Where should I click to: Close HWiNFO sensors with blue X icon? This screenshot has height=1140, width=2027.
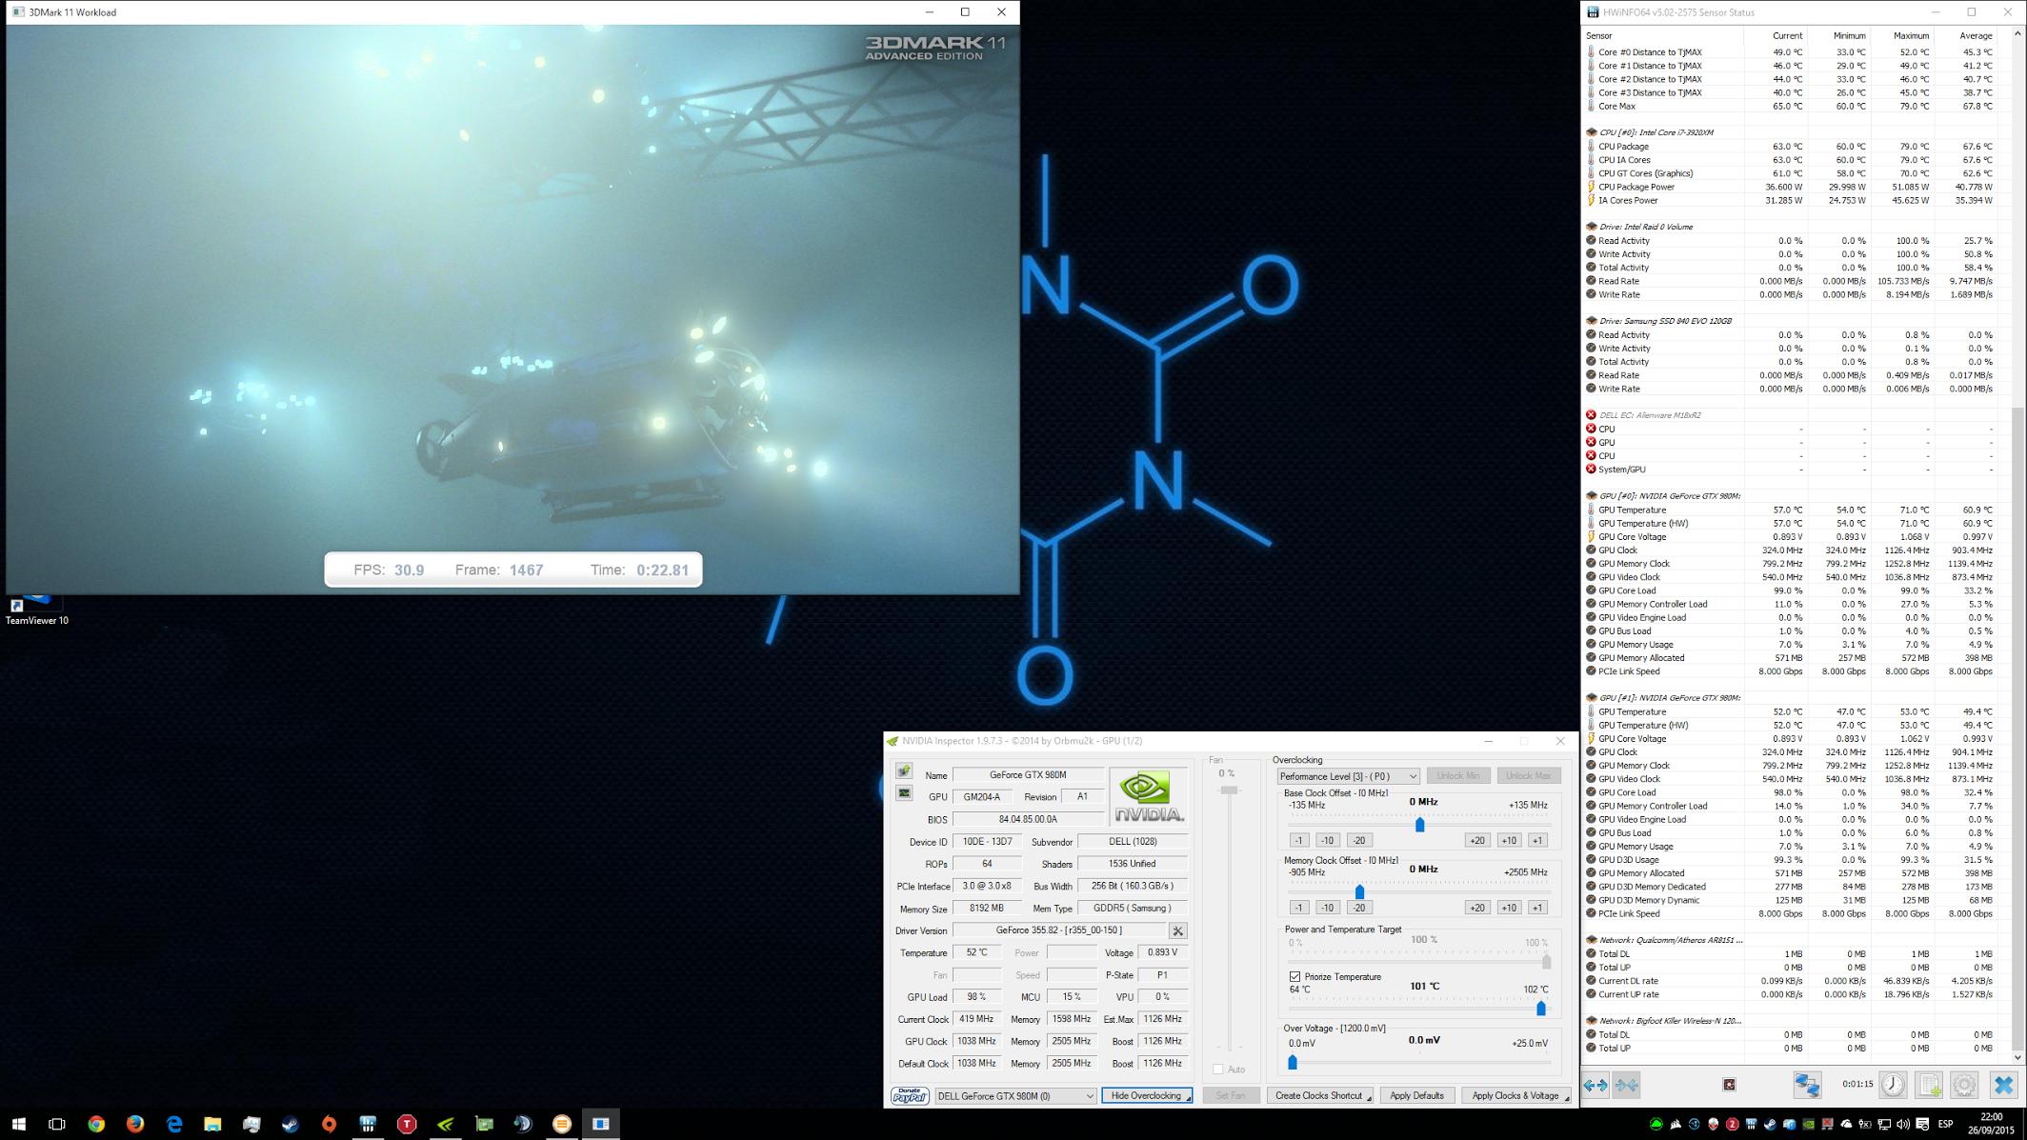pos(2003,1085)
